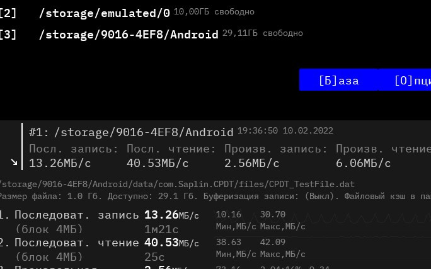
Task: Click the Посл. чтение 40.53МБ/с summary value
Action: point(158,163)
